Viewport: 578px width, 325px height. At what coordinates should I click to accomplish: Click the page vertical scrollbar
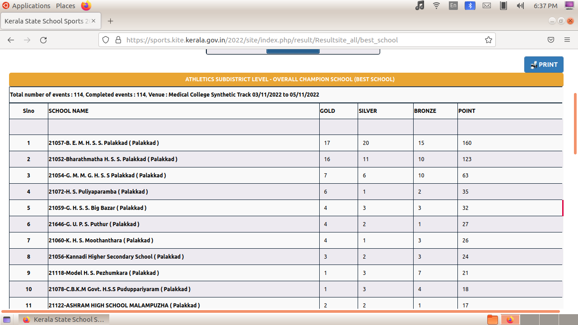click(x=575, y=124)
